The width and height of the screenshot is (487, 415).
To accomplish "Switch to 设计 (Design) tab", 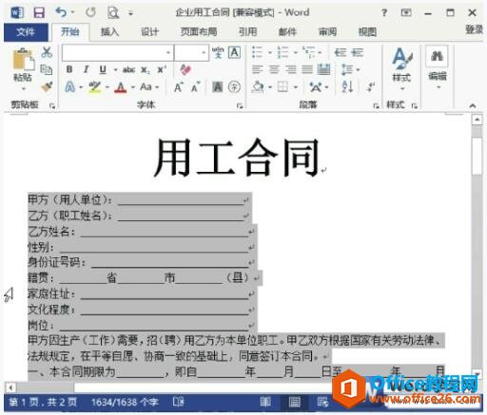I will pyautogui.click(x=149, y=32).
